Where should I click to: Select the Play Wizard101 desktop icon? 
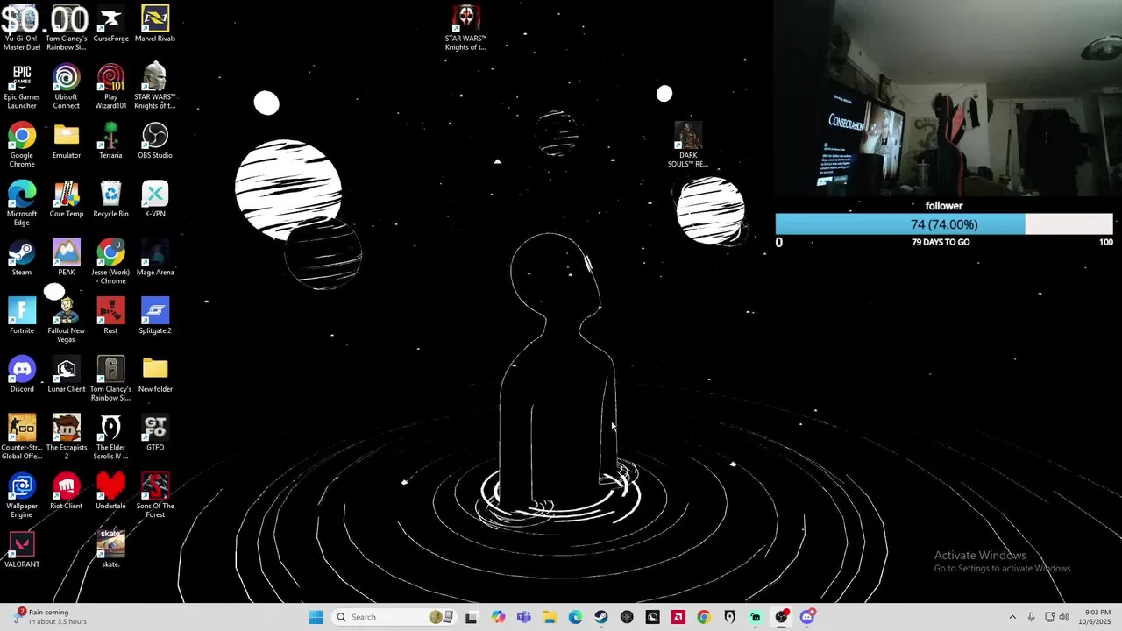coord(110,87)
